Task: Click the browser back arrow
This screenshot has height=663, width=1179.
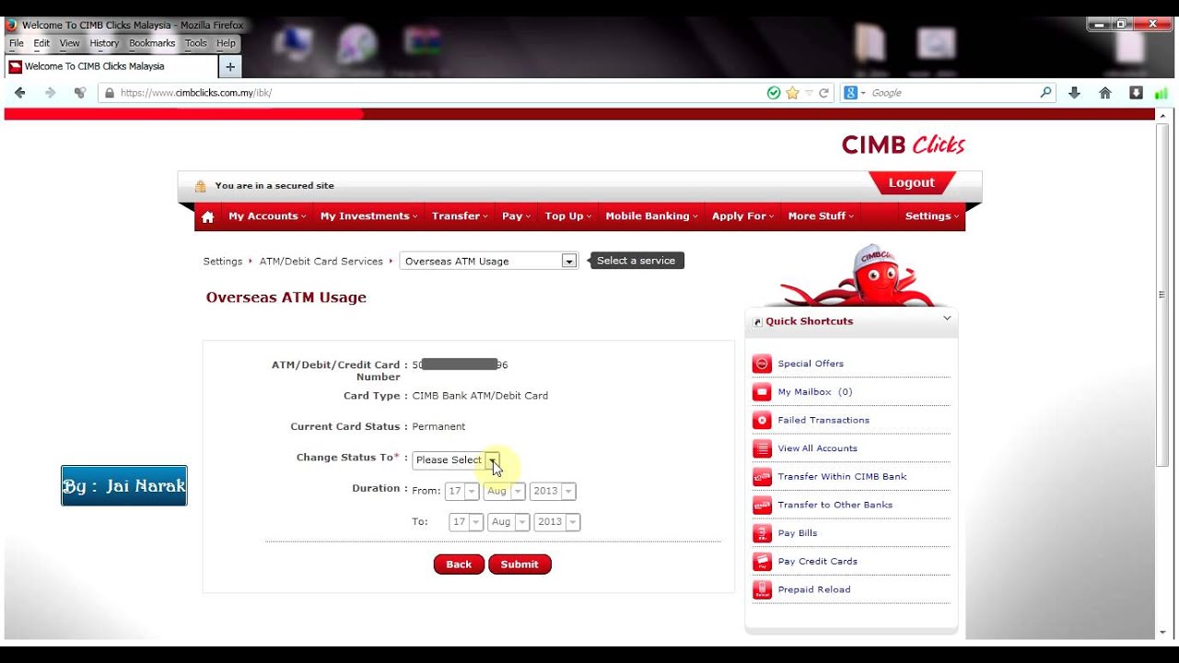Action: 20,93
